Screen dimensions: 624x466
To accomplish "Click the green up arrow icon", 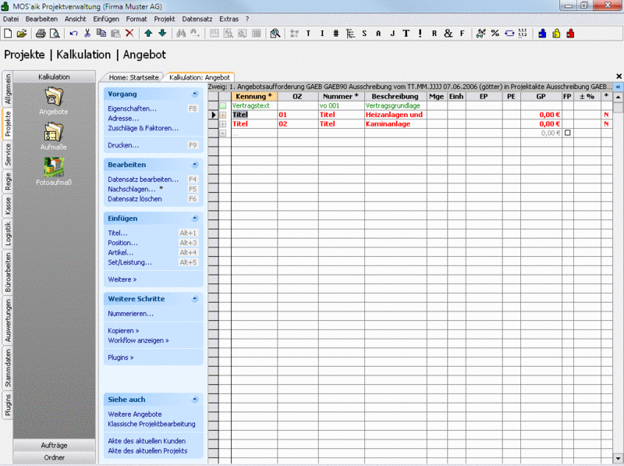I will click(148, 34).
